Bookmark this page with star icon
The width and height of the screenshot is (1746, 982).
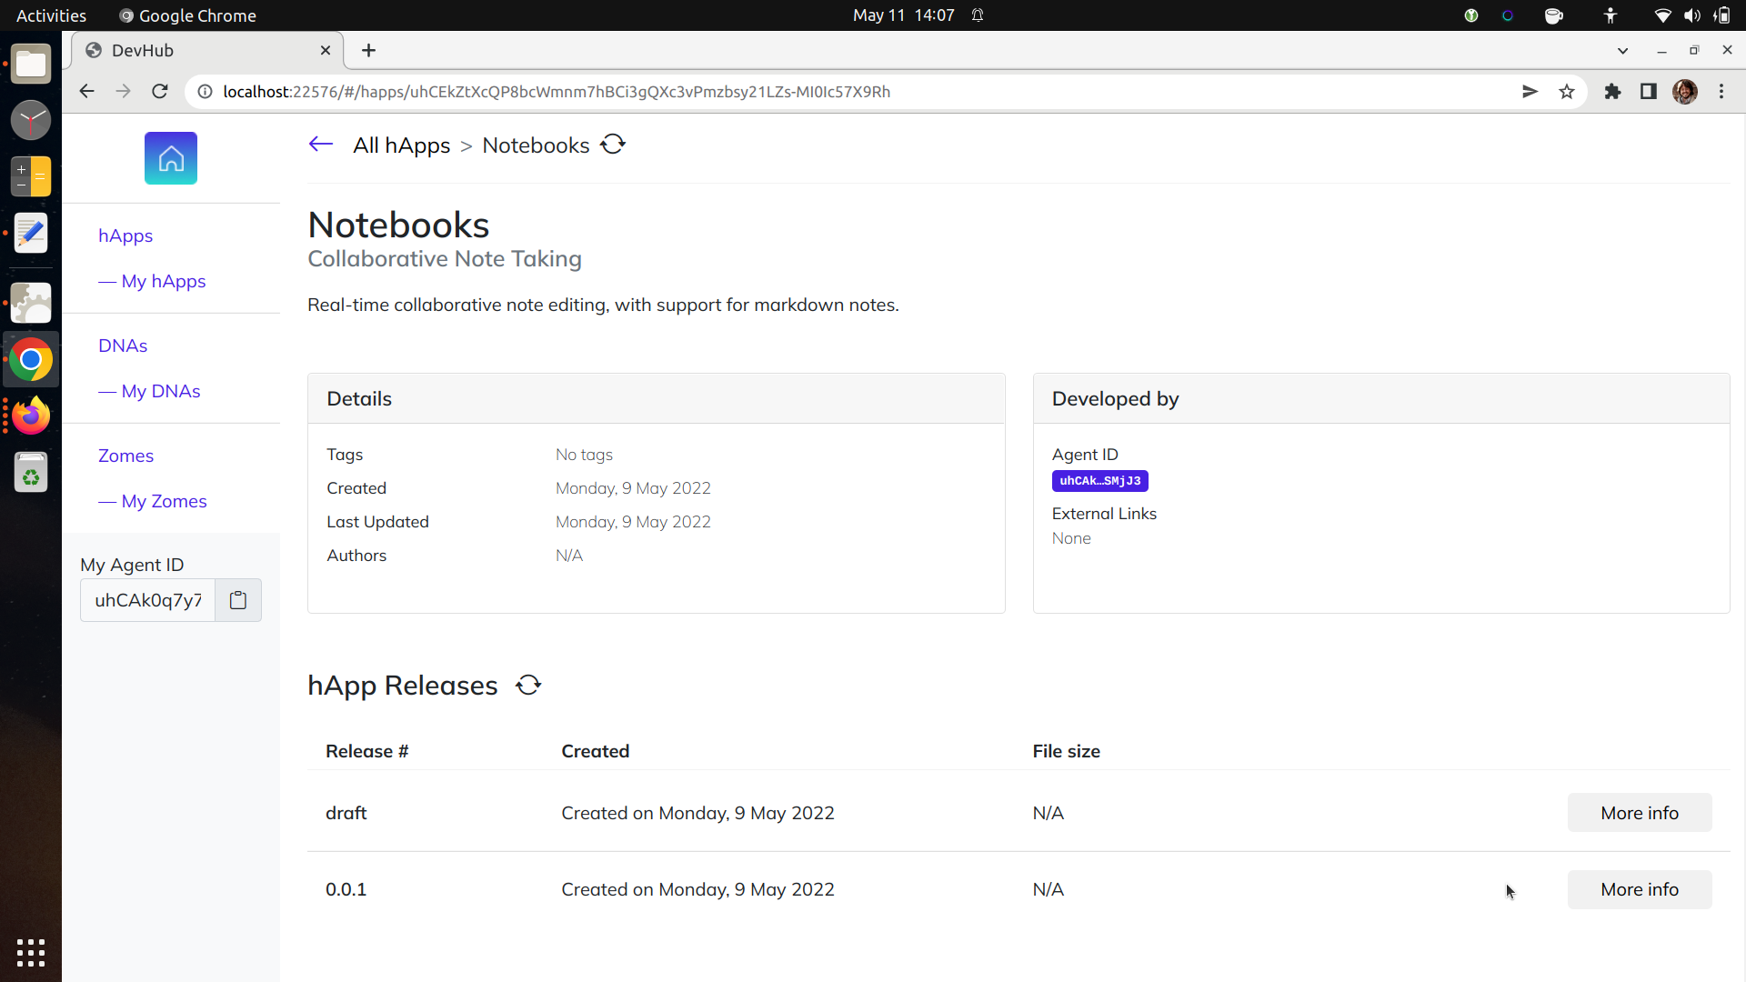coord(1566,92)
